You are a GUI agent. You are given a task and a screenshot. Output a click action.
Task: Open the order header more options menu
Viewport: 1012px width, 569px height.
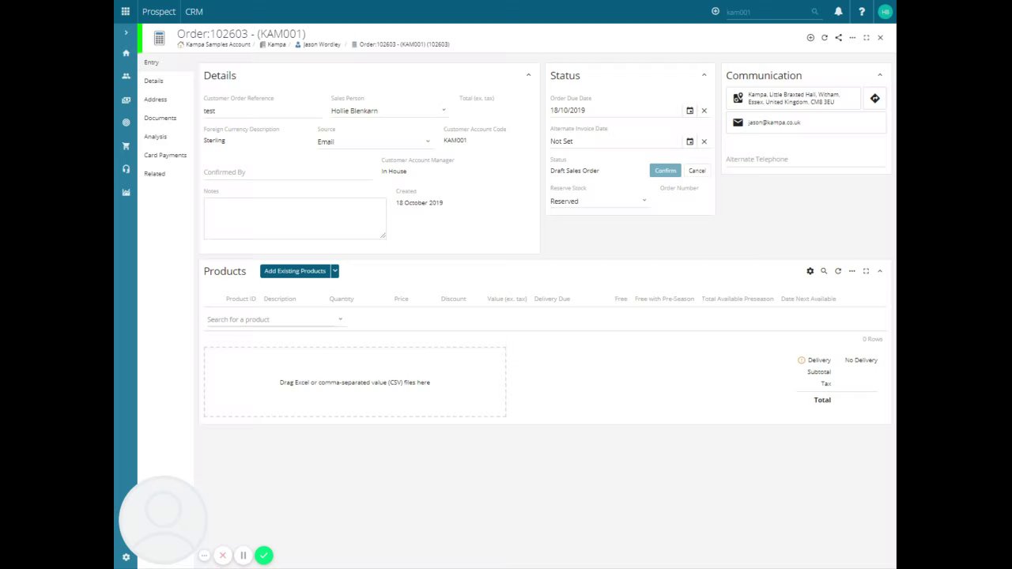point(852,38)
